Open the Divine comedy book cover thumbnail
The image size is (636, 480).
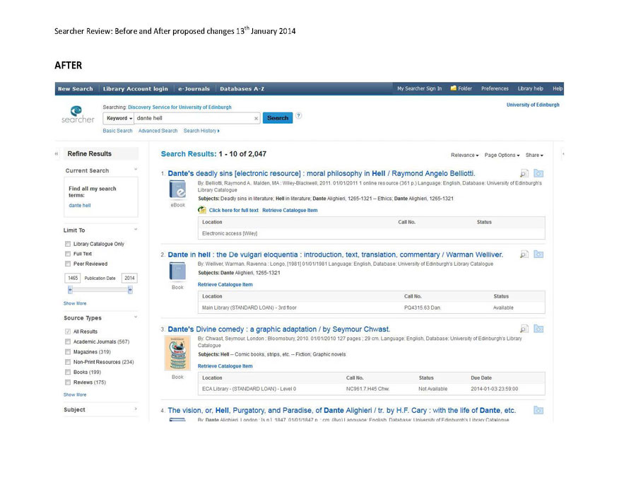pyautogui.click(x=177, y=353)
